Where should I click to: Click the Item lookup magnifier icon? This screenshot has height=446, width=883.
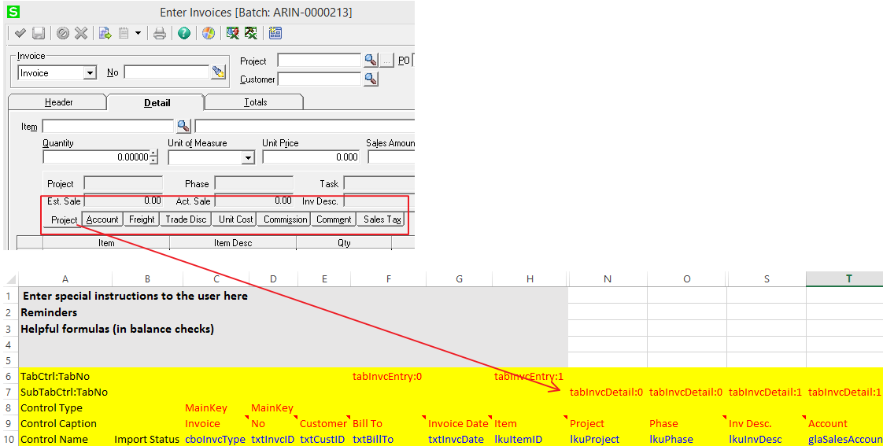pos(183,126)
